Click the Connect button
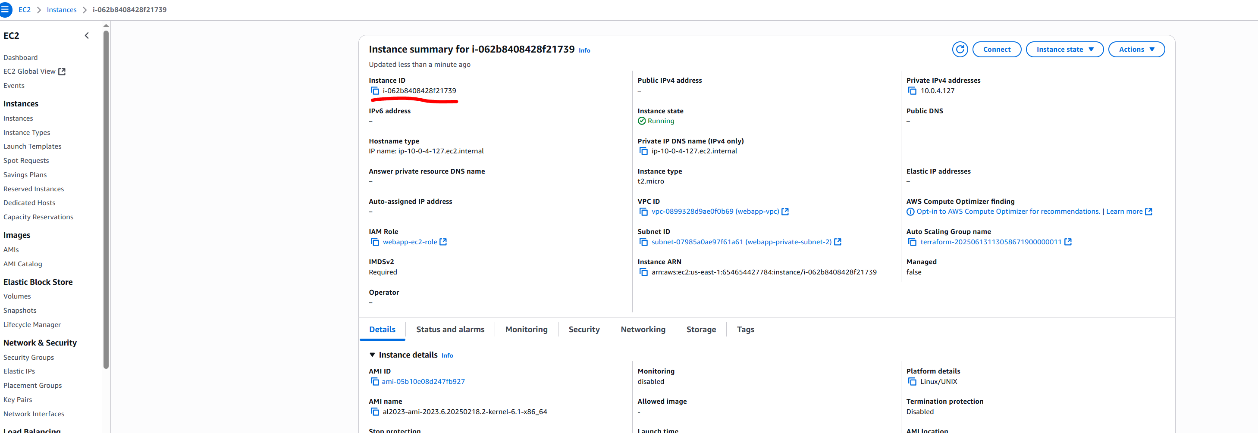 (x=996, y=49)
